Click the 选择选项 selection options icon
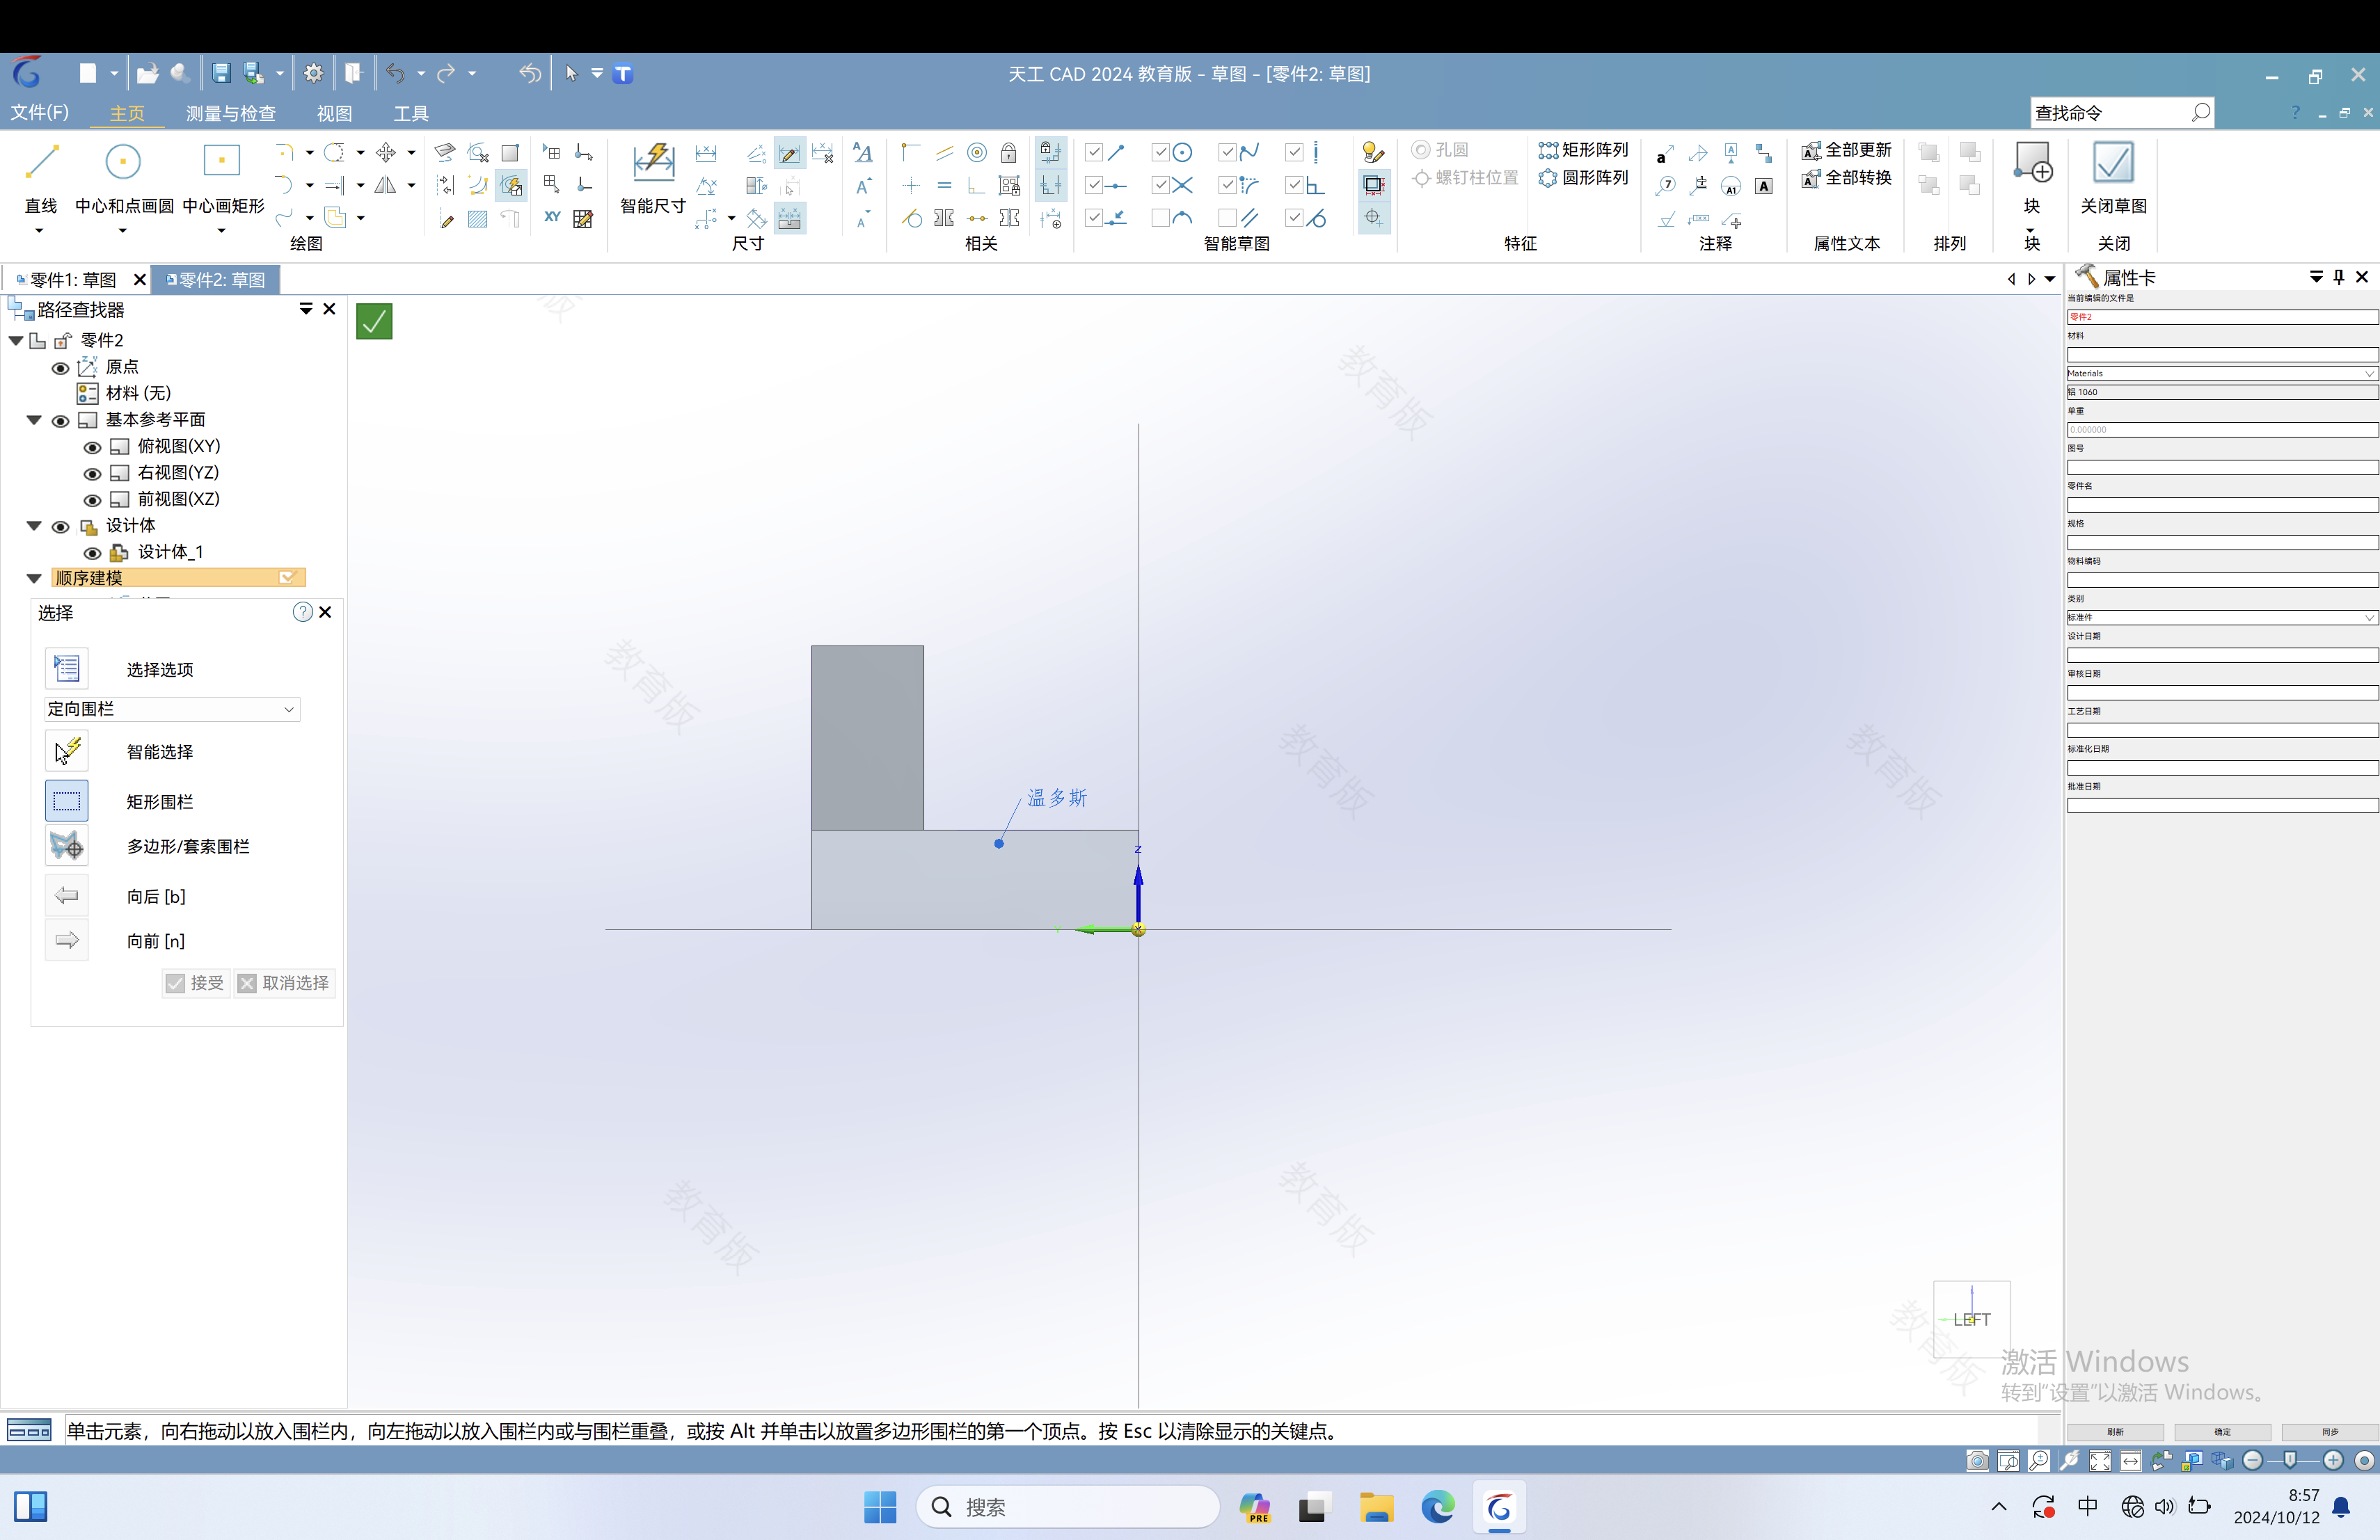2380x1540 pixels. tap(67, 668)
